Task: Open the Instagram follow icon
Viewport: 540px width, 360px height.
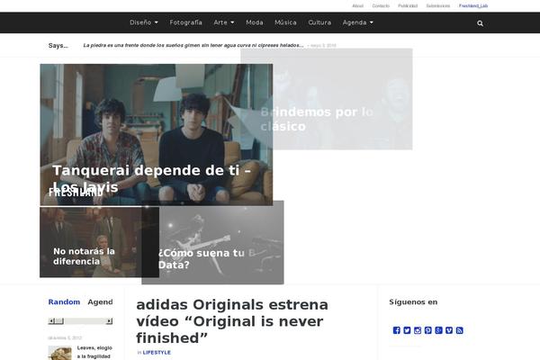Action: 418,330
